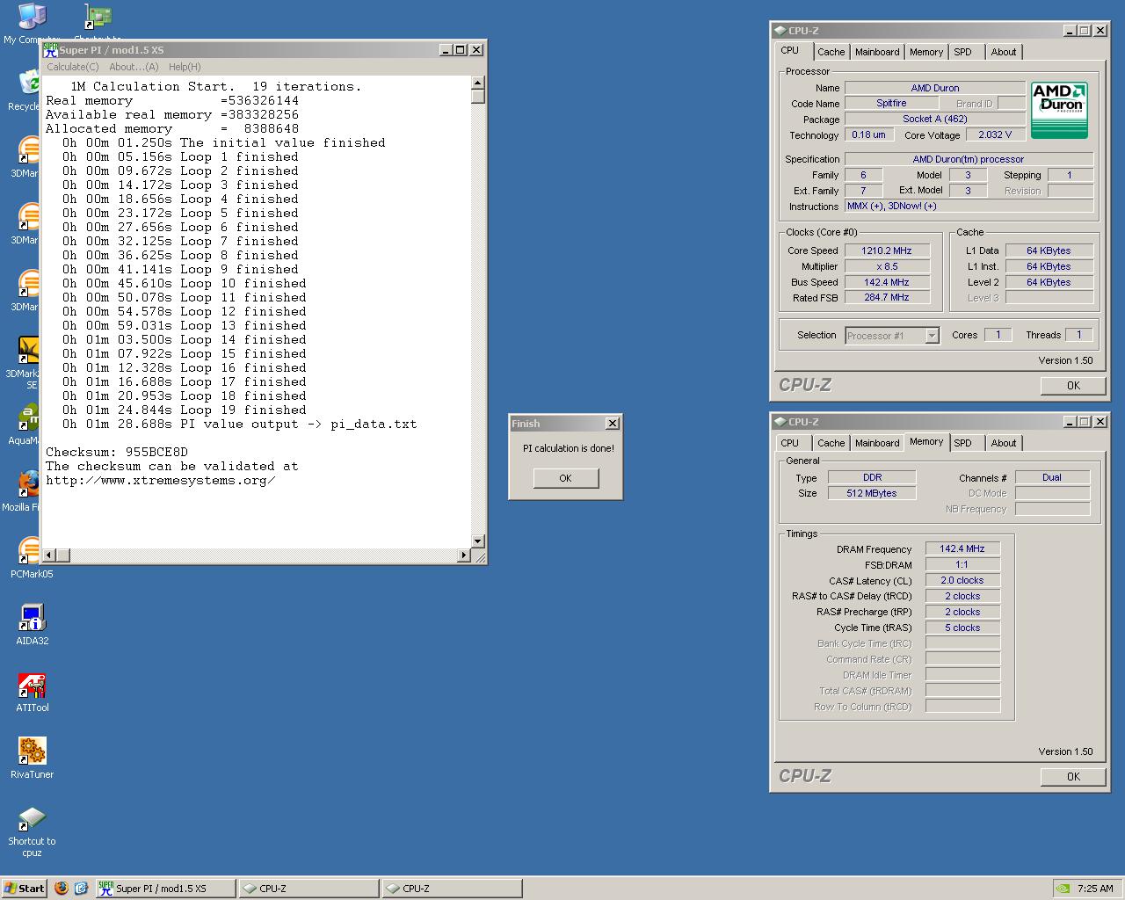Select the Shortcut to cpuz icon

pyautogui.click(x=32, y=831)
